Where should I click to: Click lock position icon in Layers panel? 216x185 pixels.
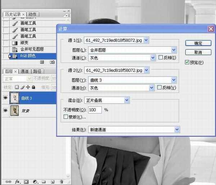28,87
